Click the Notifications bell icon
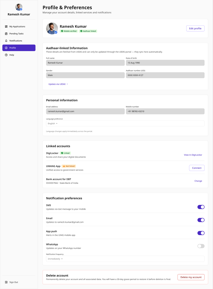Viewport: 213px width, 289px height. coord(6,41)
